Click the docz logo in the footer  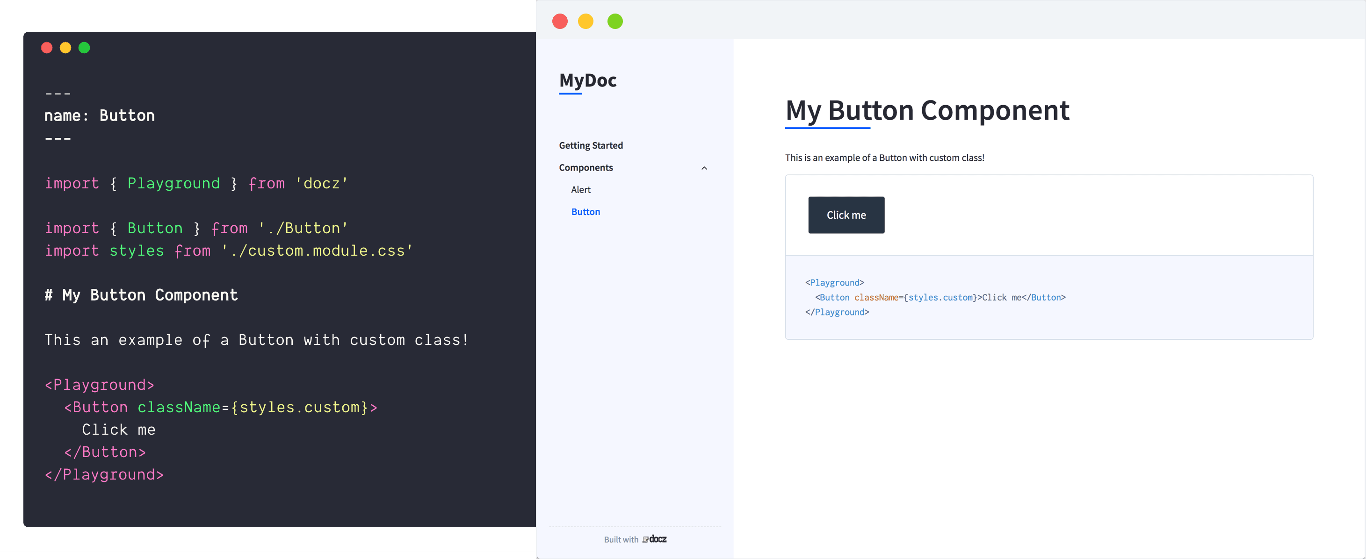(655, 539)
